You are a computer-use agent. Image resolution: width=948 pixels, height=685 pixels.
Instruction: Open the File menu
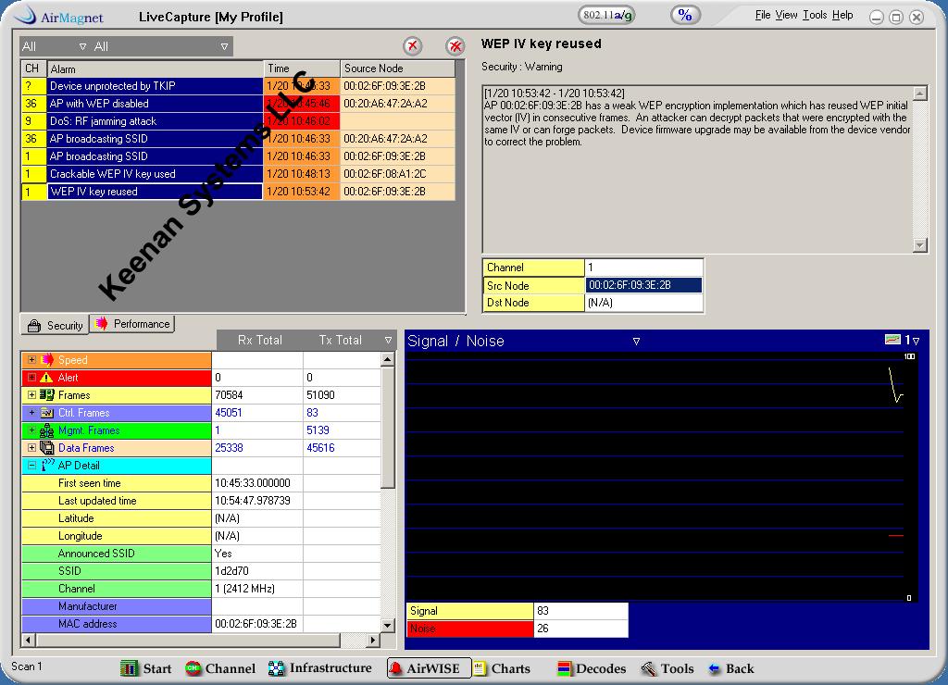pos(763,15)
